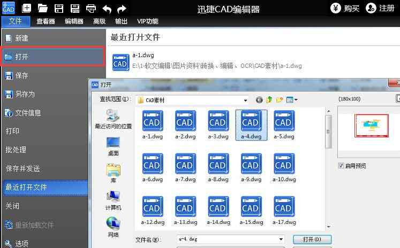Select file a-9.dwg
The image size is (400, 248).
click(x=251, y=168)
